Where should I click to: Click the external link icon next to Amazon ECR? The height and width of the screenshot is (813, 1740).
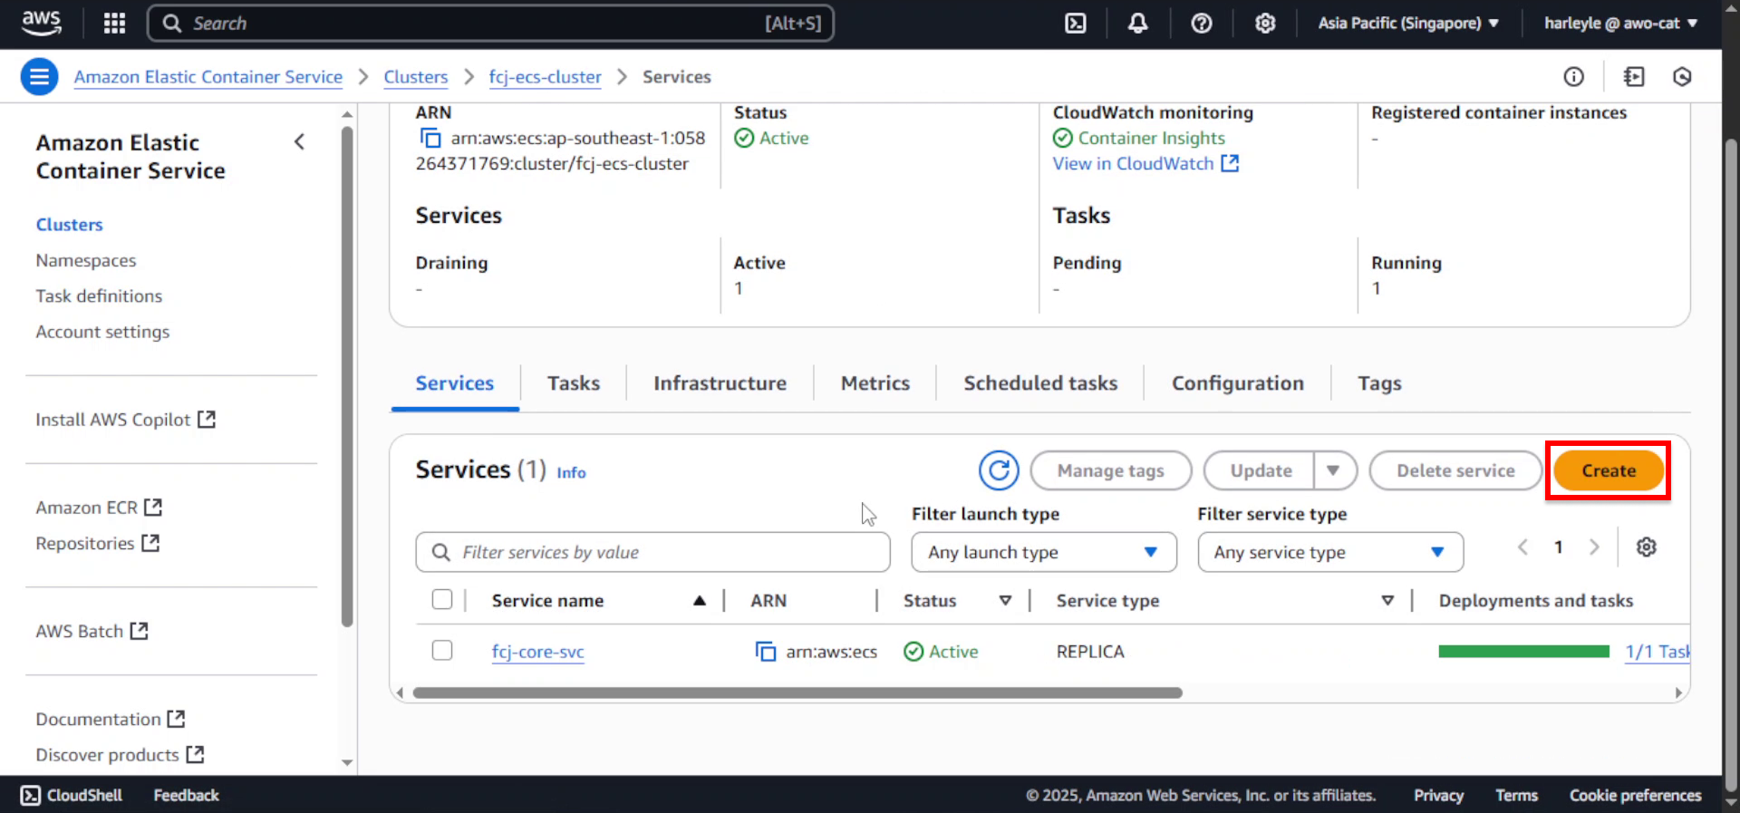pyautogui.click(x=153, y=508)
